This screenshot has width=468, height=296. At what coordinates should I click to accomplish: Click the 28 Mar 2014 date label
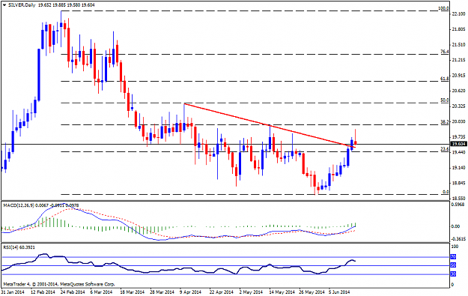click(x=162, y=292)
